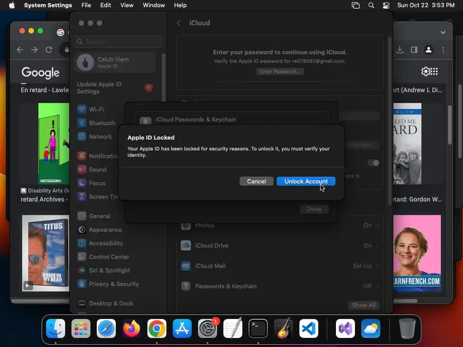Viewport: 463px width, 347px height.
Task: Select Calub Viem Apple ID account
Action: 115,62
